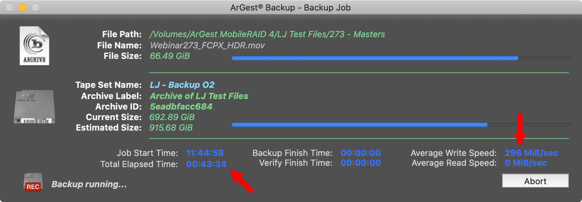The width and height of the screenshot is (582, 202).
Task: Click the 296 MiB/sec write speed value
Action: point(532,153)
